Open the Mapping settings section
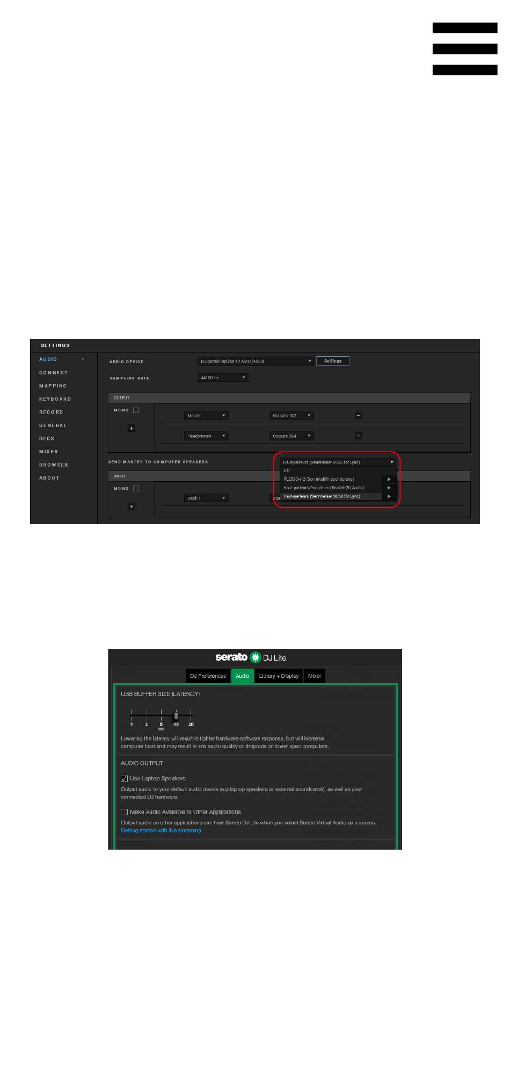This screenshot has width=510, height=1065. click(53, 386)
